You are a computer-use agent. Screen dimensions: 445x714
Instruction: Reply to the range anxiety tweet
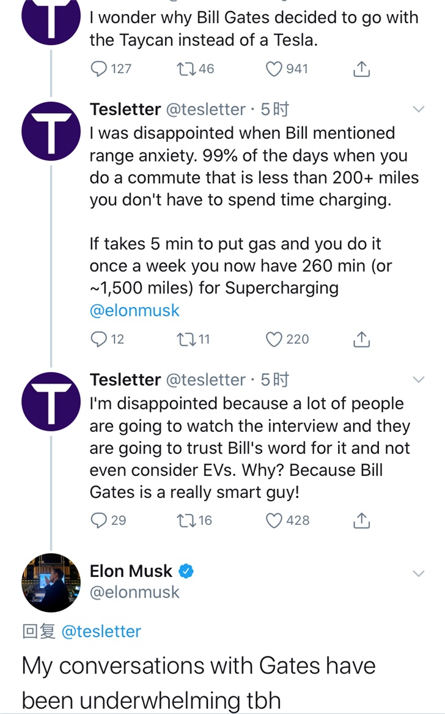98,339
